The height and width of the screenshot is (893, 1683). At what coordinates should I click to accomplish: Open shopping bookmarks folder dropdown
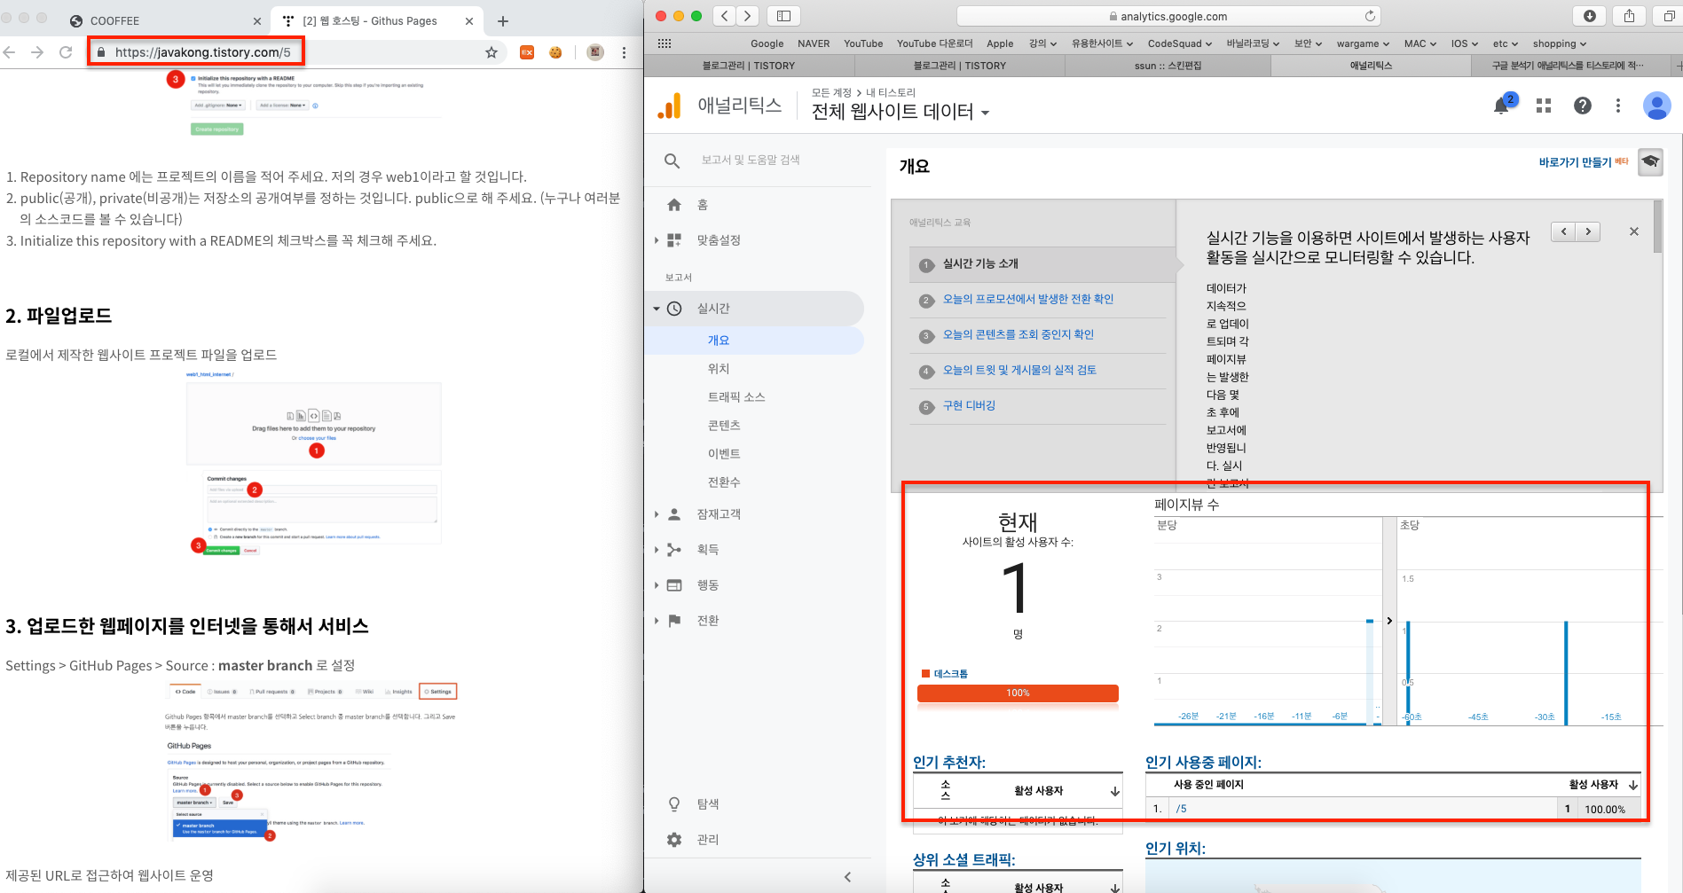1559,43
